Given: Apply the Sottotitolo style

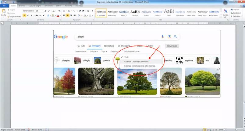Looking at the screenshot, I should click(x=180, y=13).
